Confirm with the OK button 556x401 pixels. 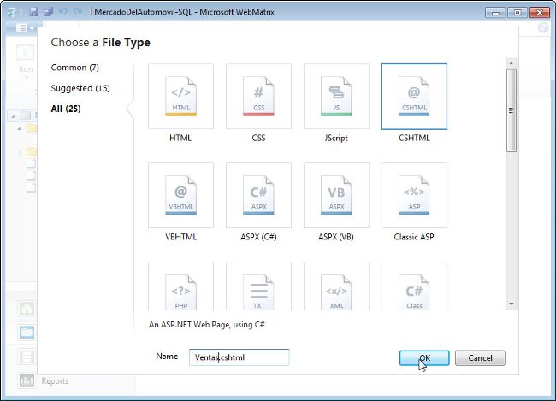[x=424, y=358]
